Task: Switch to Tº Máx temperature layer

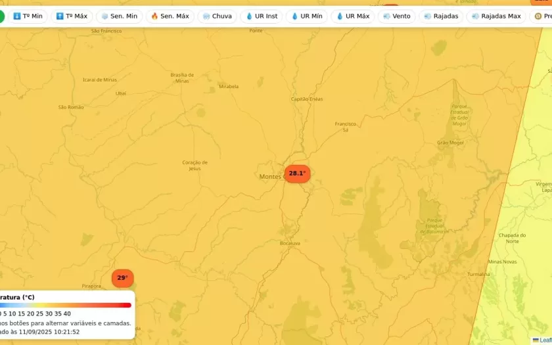Action: (72, 16)
